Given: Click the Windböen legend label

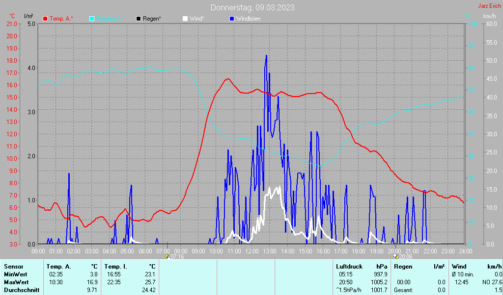Looking at the screenshot, I should (248, 19).
